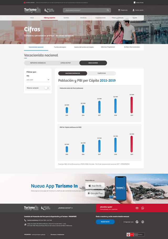
Task: Open Videos y podcasts menu item
Action: coord(118,18)
